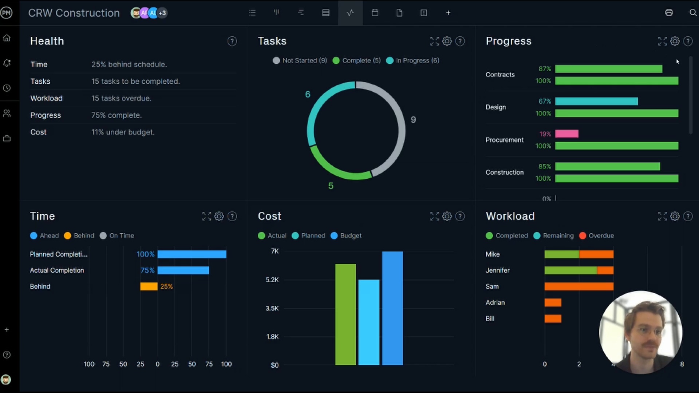Click the green Actual cost bar
The image size is (699, 393).
345,314
